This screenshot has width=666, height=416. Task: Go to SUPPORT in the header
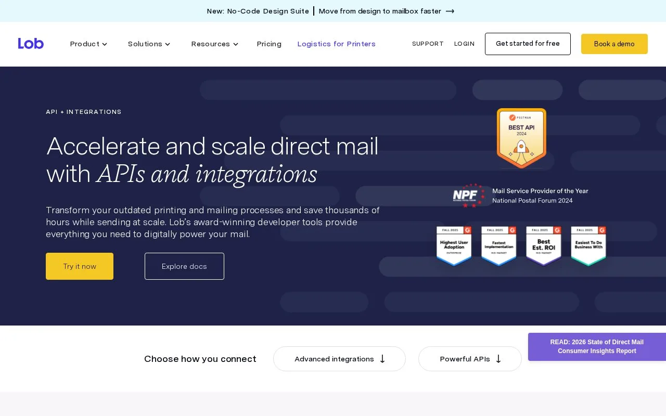(x=428, y=44)
